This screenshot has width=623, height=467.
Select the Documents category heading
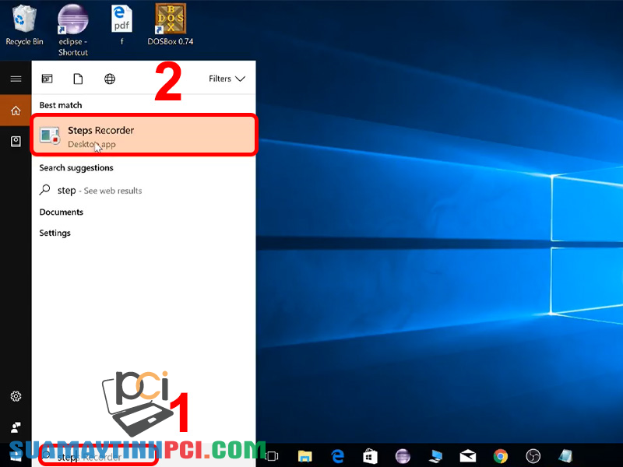click(62, 212)
